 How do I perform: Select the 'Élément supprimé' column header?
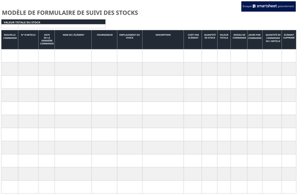[289, 40]
